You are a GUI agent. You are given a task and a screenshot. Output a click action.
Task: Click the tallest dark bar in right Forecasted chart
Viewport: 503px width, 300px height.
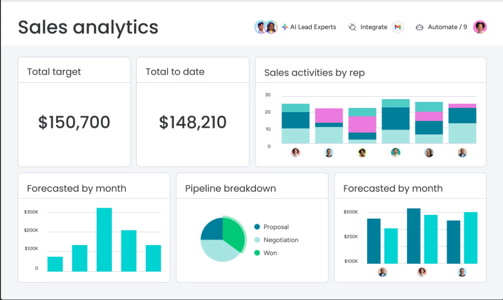[414, 236]
